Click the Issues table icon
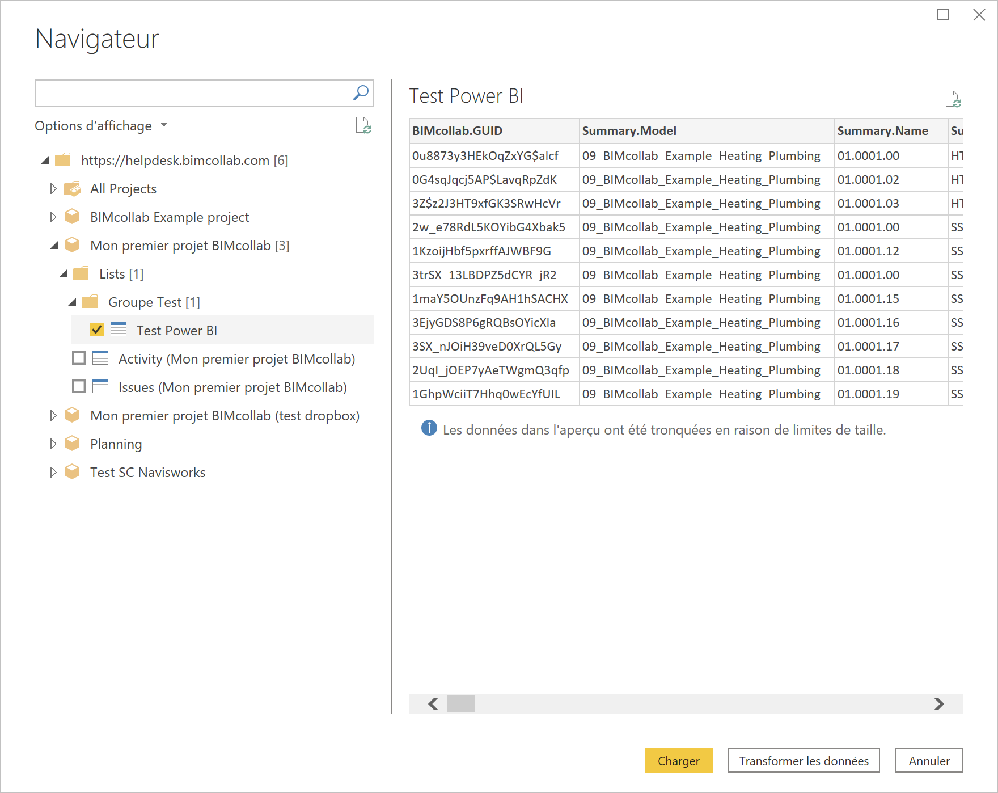Viewport: 998px width, 793px height. pos(100,386)
